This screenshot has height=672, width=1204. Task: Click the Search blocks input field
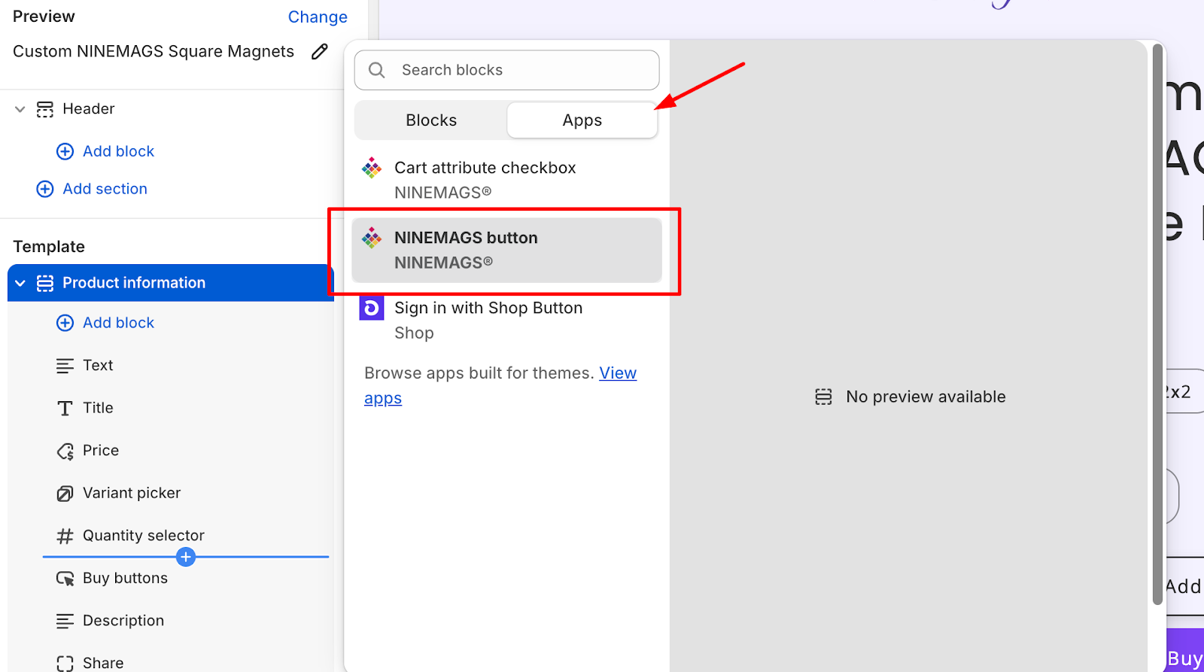pos(506,70)
